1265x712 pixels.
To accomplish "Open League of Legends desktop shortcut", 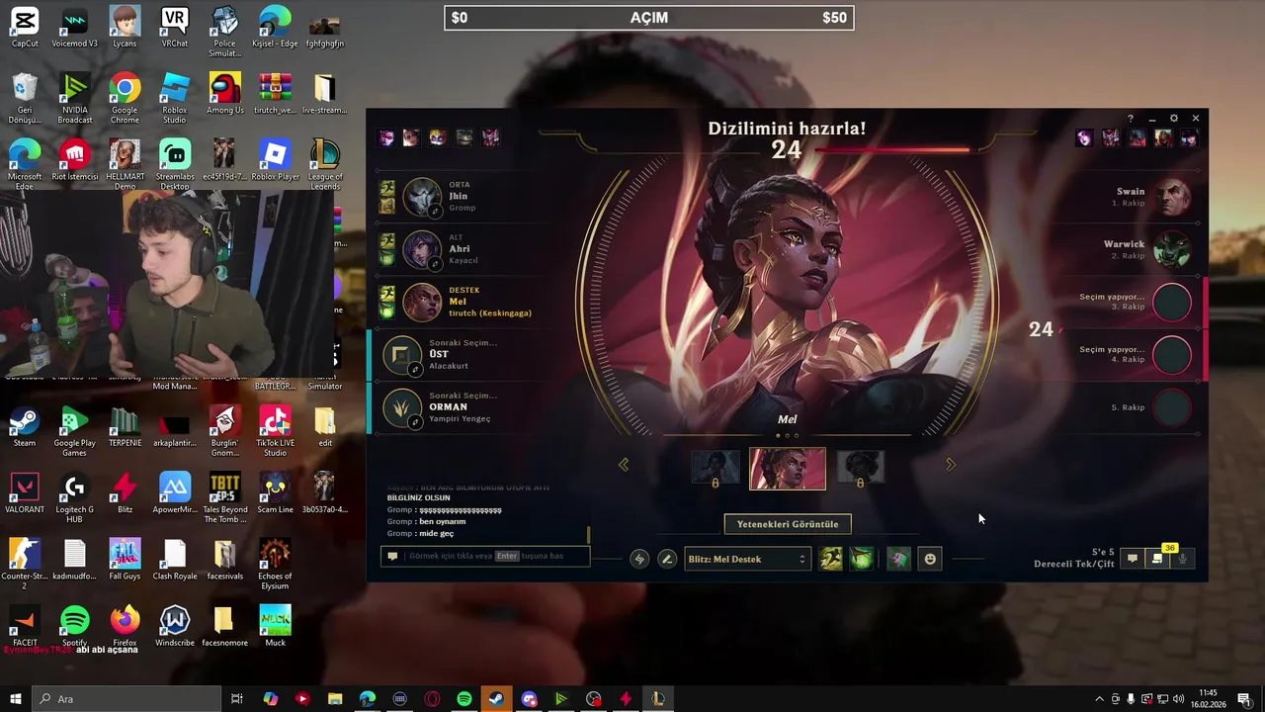I will point(325,165).
